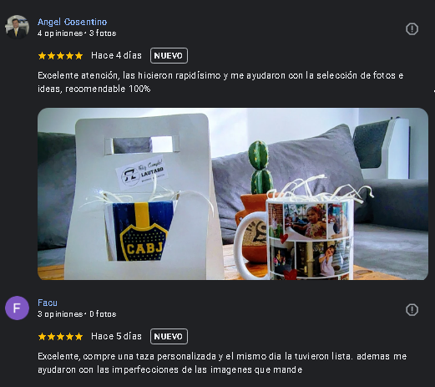
Task: Click the NUEVO badge on Angel's review
Action: point(169,56)
